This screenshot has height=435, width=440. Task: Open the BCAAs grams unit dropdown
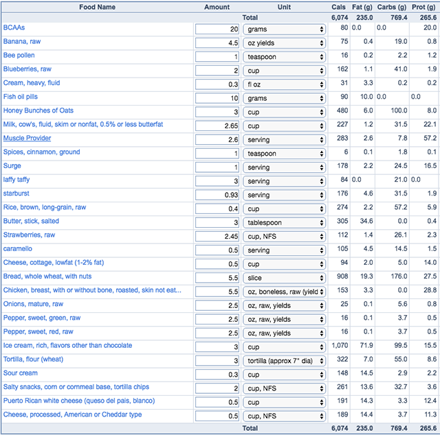pos(284,29)
